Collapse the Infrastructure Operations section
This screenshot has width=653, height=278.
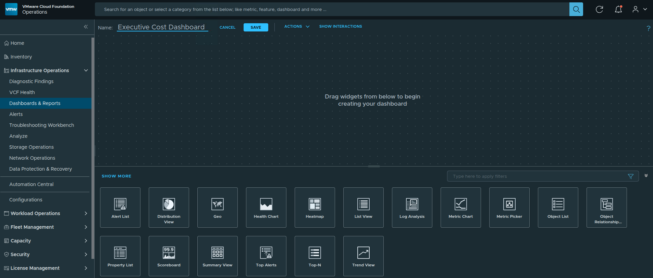(86, 70)
